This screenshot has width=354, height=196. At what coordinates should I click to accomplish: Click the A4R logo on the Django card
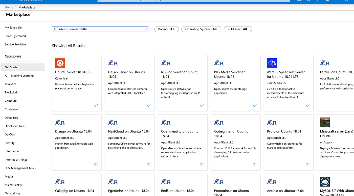pos(60,123)
